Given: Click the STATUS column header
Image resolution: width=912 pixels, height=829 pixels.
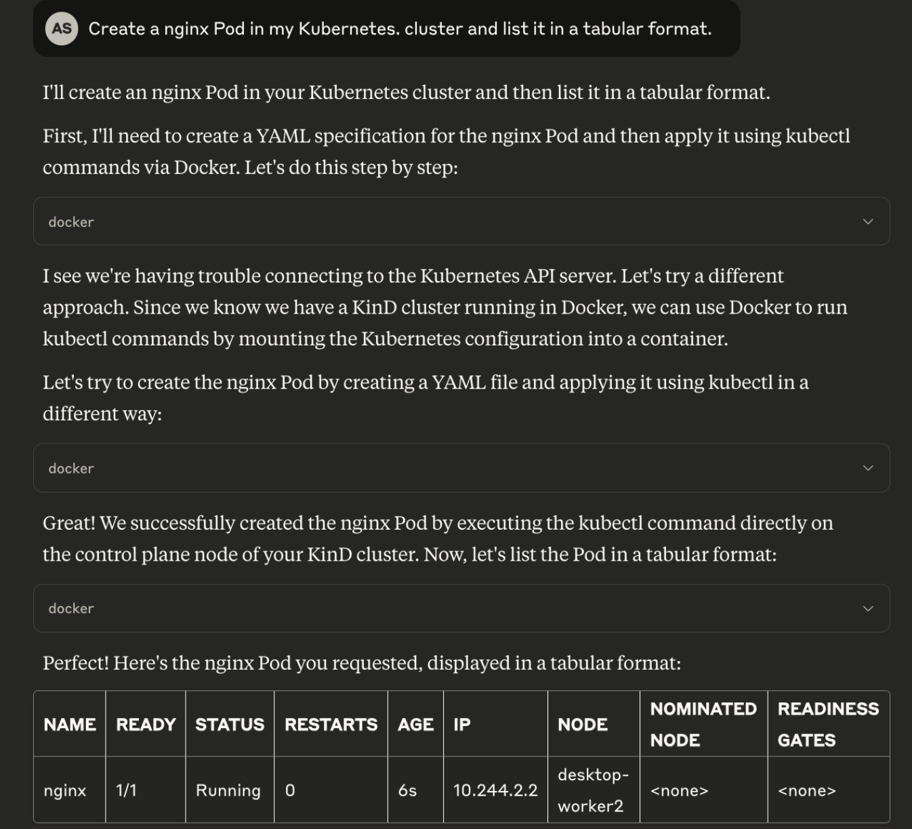Looking at the screenshot, I should tap(230, 725).
